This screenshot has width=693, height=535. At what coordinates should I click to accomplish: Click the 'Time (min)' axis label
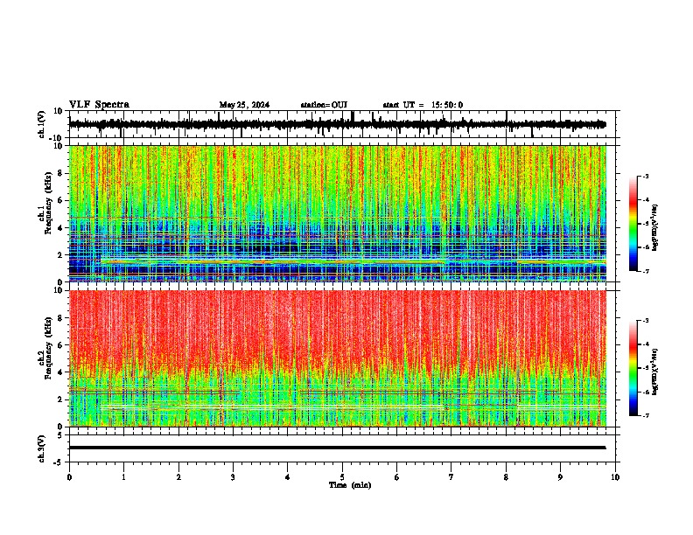point(350,485)
